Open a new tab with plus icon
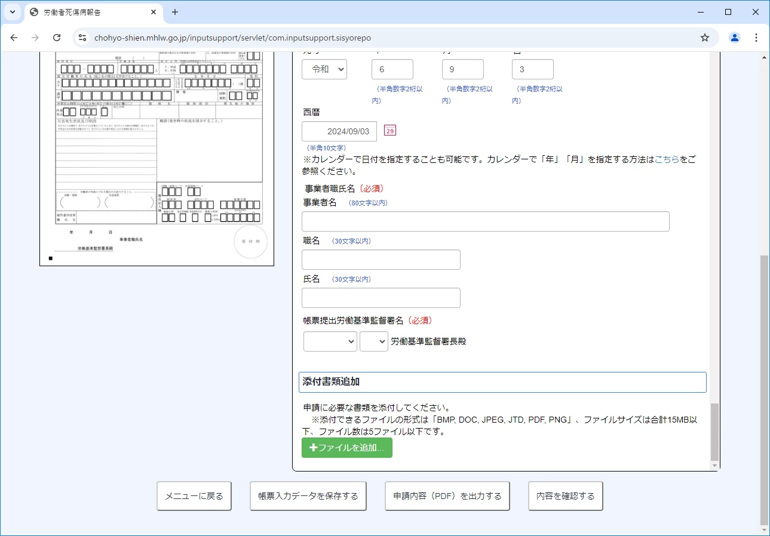770x536 pixels. tap(175, 12)
